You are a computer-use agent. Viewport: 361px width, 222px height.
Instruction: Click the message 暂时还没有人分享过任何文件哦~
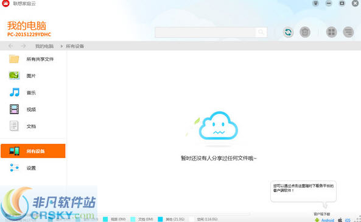[219, 158]
